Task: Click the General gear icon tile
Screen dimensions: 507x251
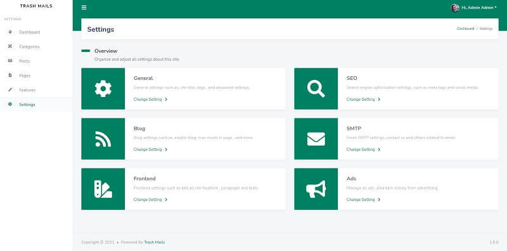Action: point(103,89)
